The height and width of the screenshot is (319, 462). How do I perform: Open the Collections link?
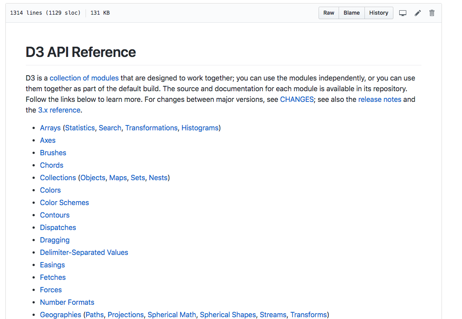click(x=58, y=178)
